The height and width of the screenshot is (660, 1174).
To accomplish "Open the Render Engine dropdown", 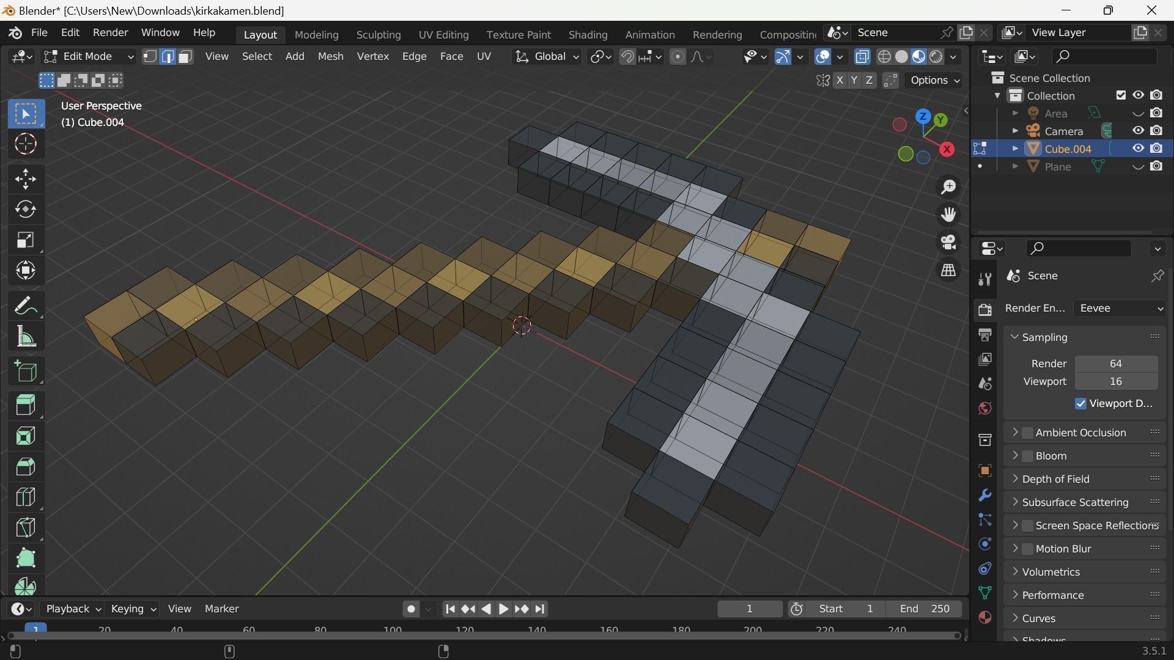I will 1119,309.
